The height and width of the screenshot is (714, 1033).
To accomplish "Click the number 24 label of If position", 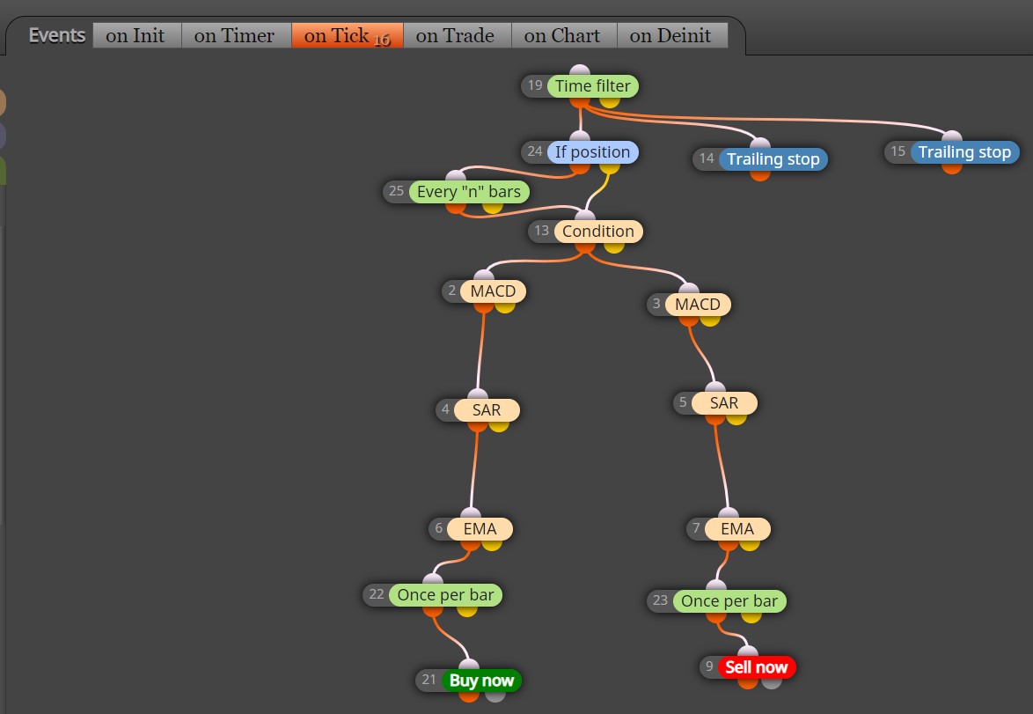I will click(x=535, y=151).
